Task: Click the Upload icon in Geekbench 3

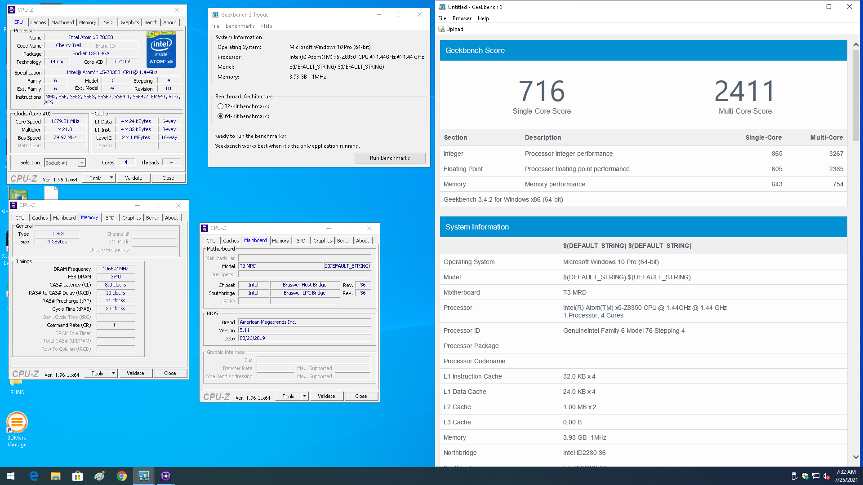Action: 441,29
